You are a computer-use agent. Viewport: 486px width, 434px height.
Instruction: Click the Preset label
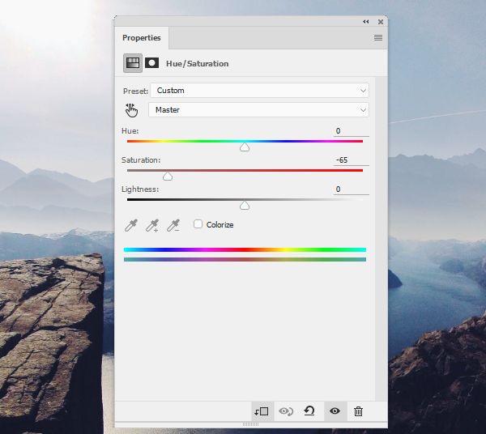point(135,91)
